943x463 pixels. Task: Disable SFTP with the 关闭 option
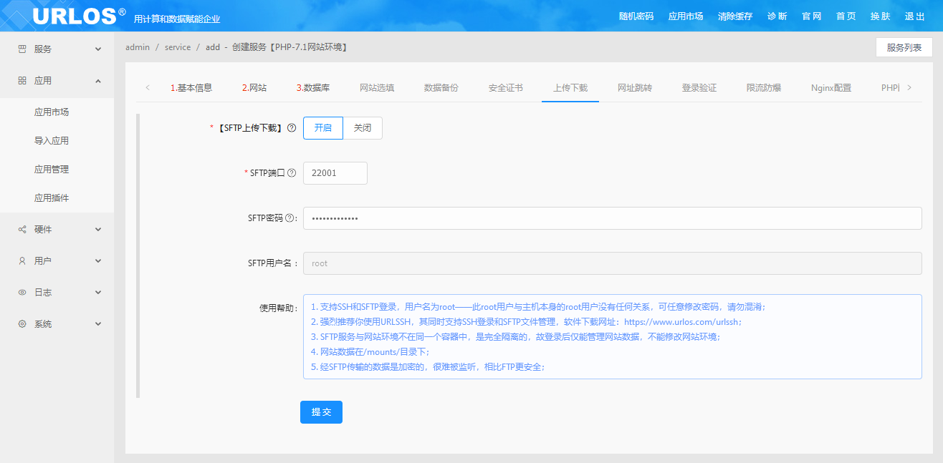(363, 128)
